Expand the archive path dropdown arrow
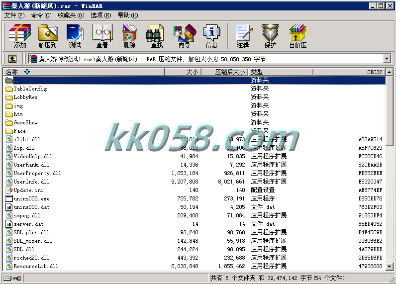Screen dimensions: 396x284 (387, 59)
